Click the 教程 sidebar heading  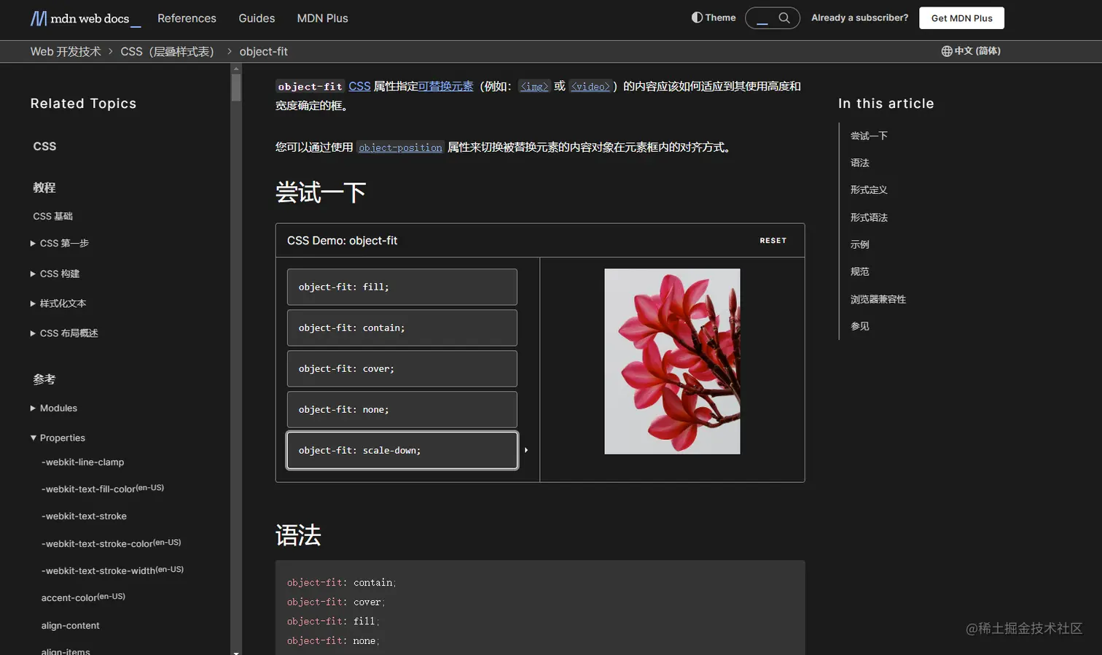pyautogui.click(x=44, y=188)
